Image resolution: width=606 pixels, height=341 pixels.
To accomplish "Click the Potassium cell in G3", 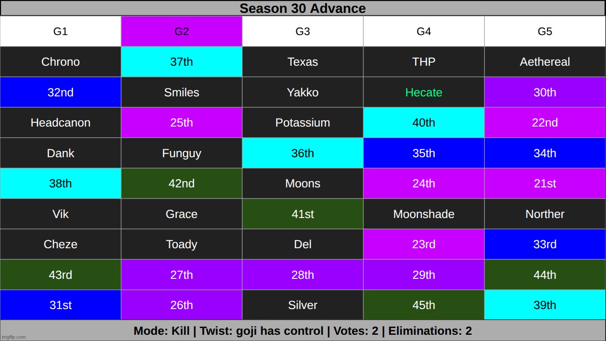I will click(303, 123).
